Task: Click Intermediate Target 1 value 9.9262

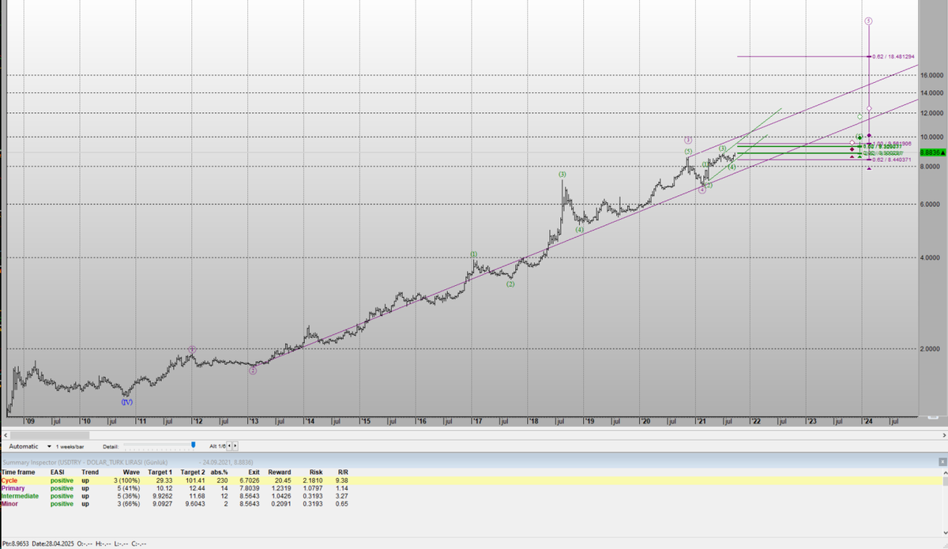Action: (x=161, y=496)
